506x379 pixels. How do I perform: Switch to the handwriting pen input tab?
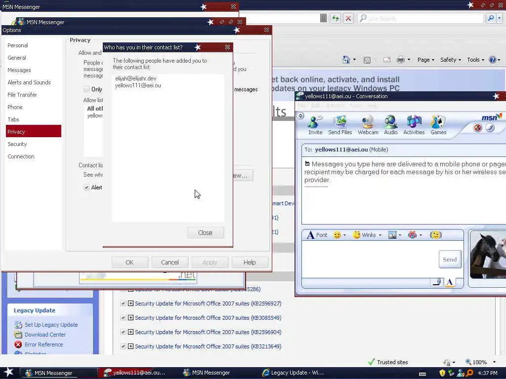[x=437, y=282]
